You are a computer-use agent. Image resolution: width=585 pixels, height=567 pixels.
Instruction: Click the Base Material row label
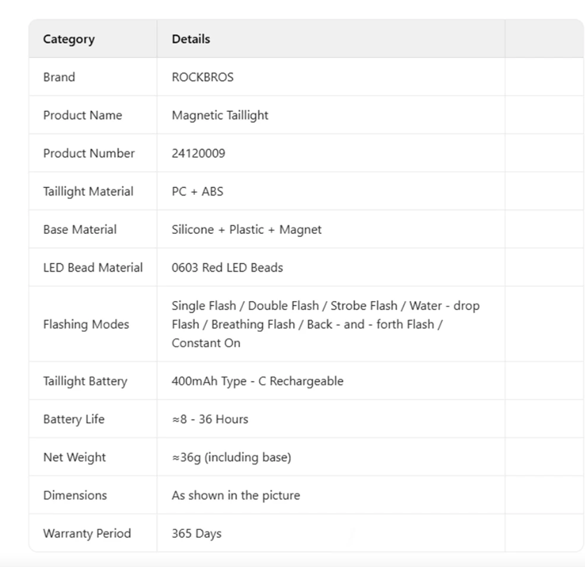point(80,229)
